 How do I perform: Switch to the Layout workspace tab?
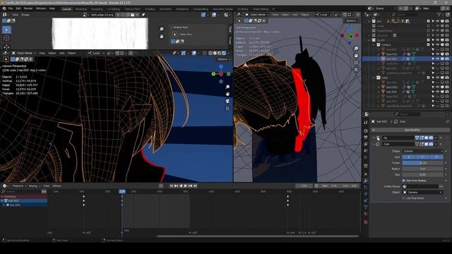click(66, 9)
